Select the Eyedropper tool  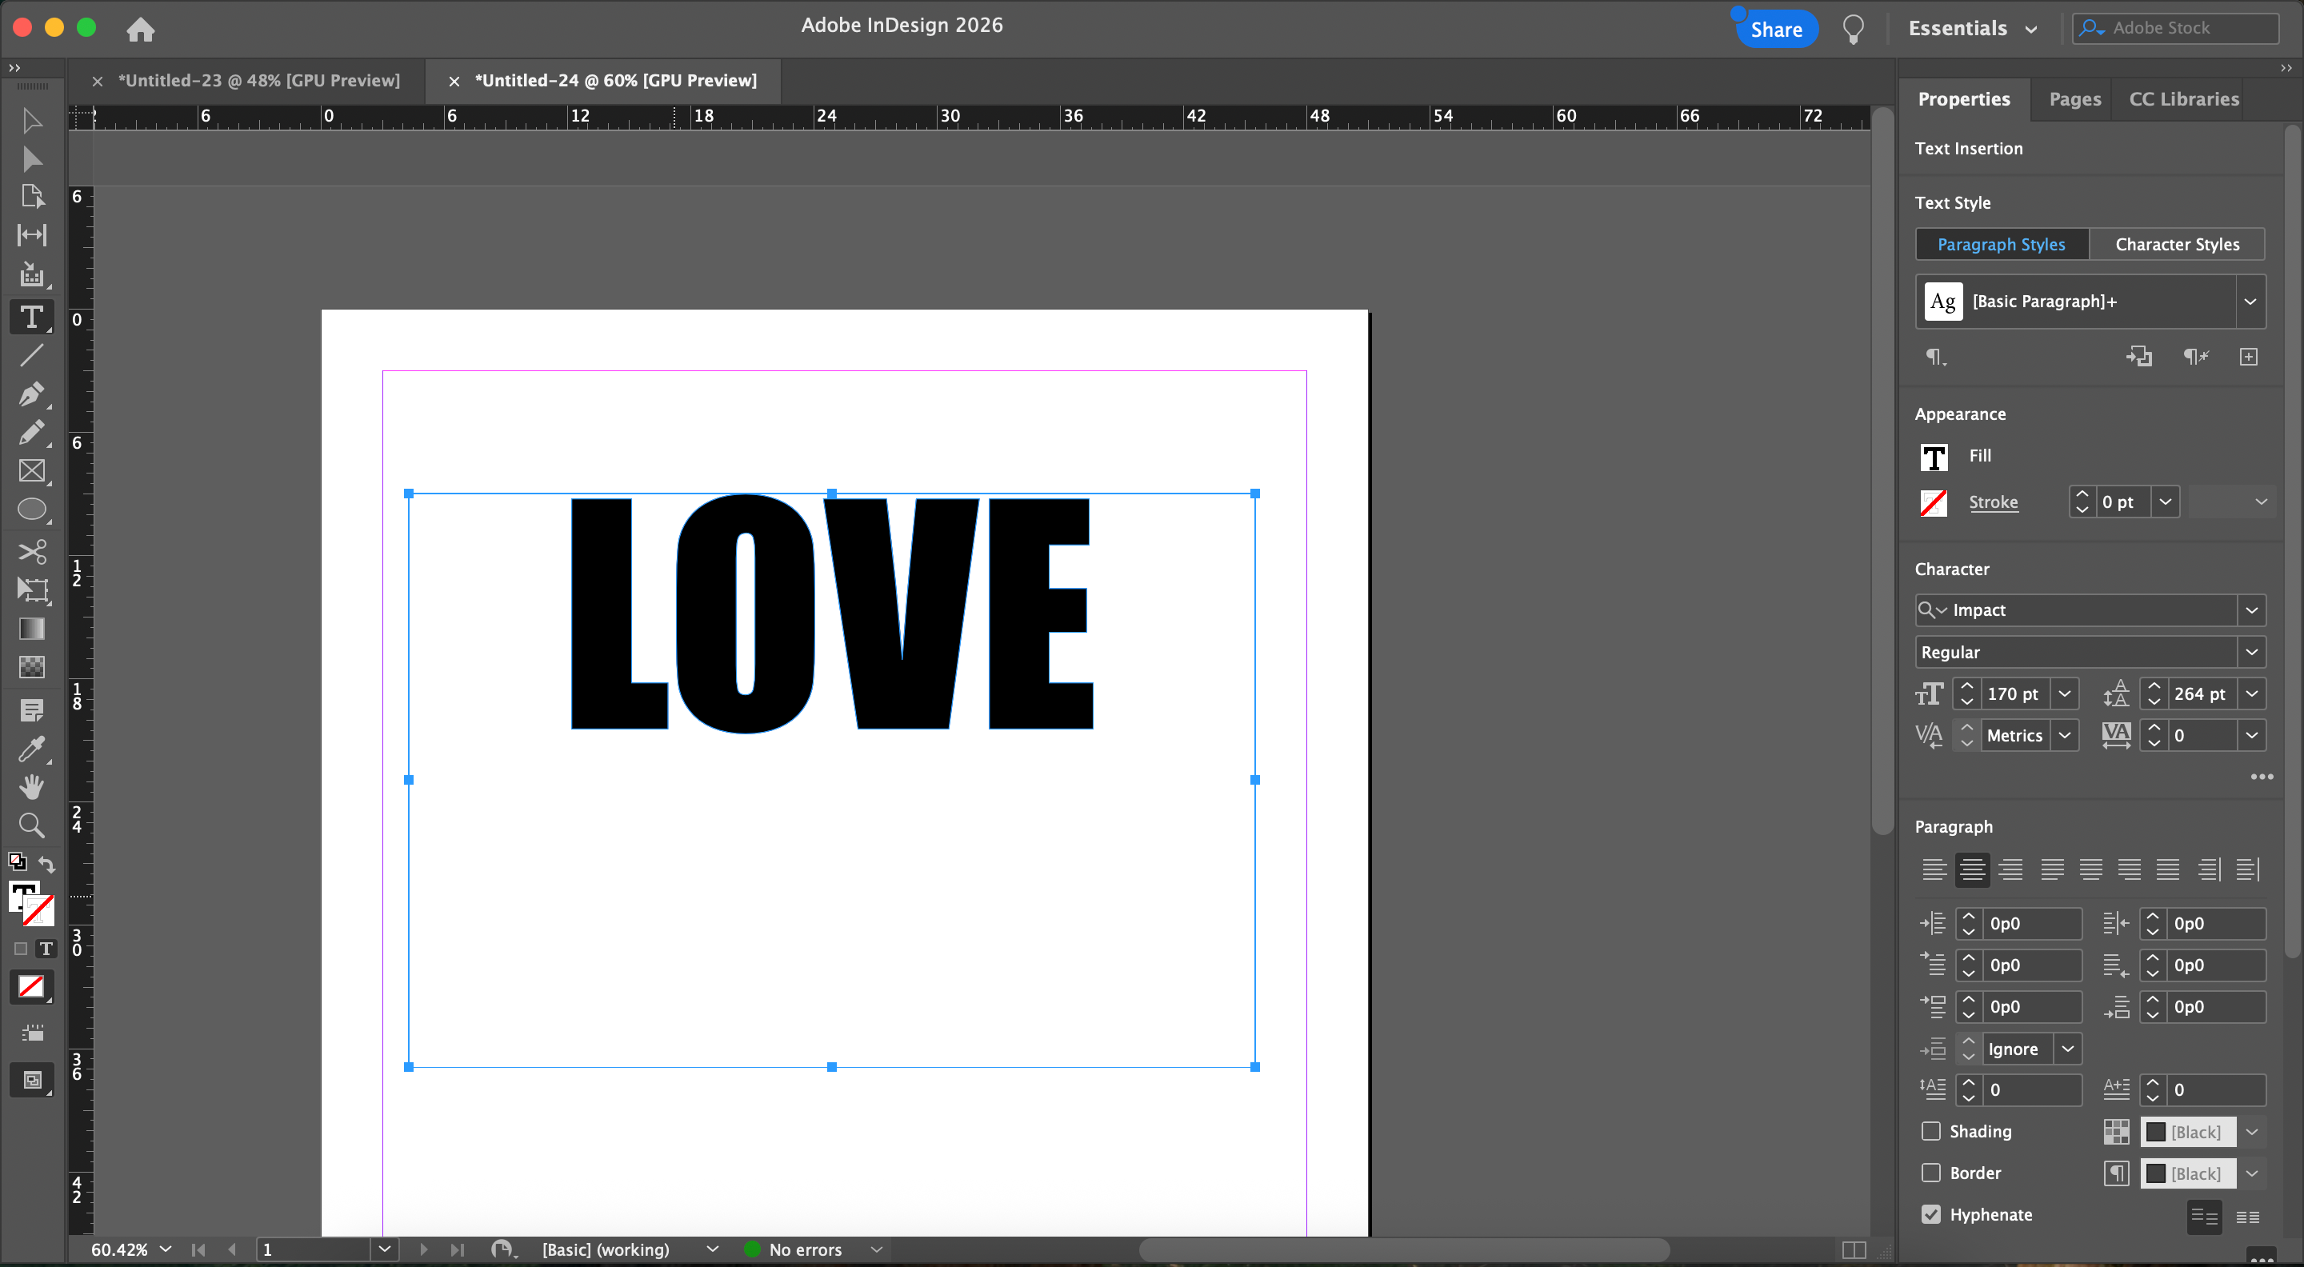[x=31, y=749]
